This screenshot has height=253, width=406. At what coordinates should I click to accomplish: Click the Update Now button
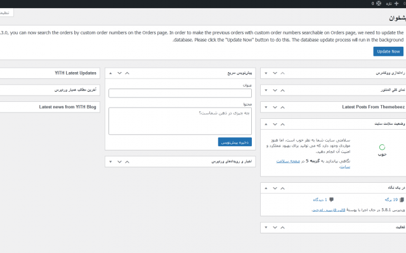[388, 51]
